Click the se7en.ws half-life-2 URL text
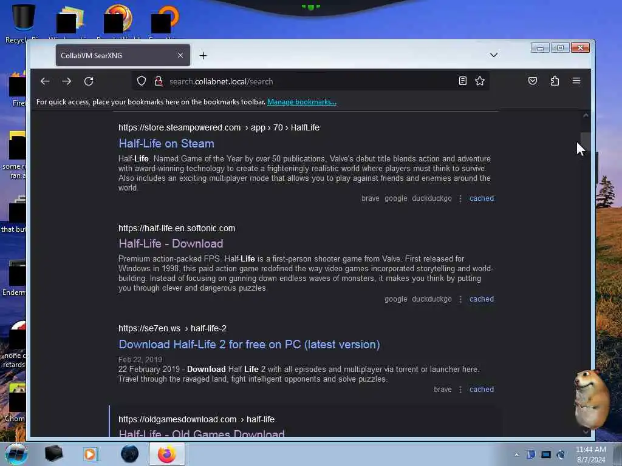This screenshot has height=466, width=622. pos(172,328)
